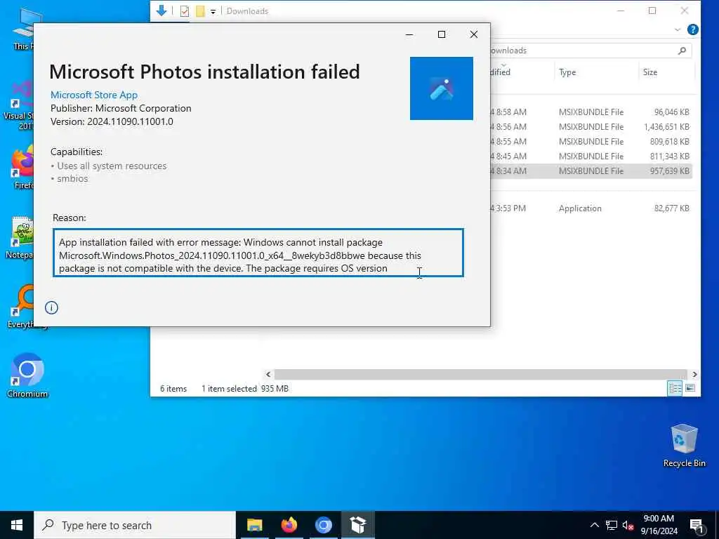Select the 1,436,651 KB MSIXBUNDLE file row
This screenshot has height=539, width=719.
click(591, 126)
